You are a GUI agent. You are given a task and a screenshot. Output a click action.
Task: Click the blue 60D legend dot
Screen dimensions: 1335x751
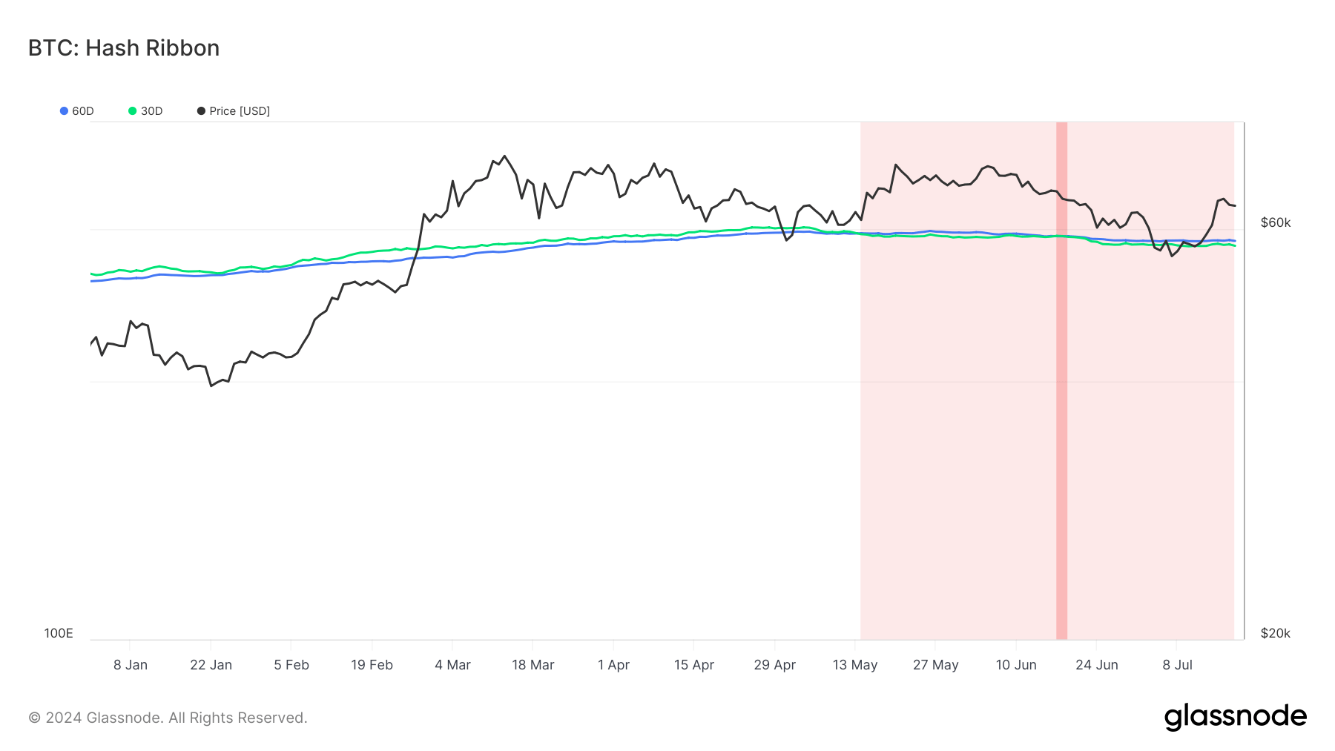coord(65,111)
